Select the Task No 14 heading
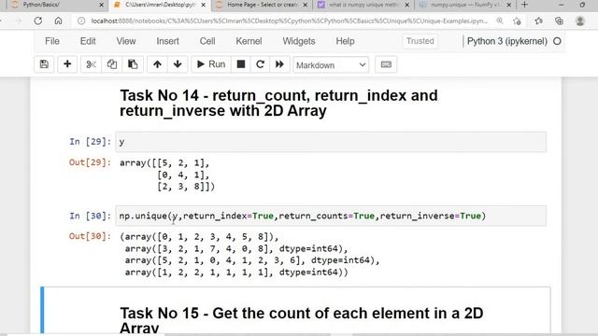 pos(278,104)
